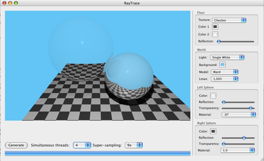
Task: Click the Generate button
Action: click(x=16, y=145)
